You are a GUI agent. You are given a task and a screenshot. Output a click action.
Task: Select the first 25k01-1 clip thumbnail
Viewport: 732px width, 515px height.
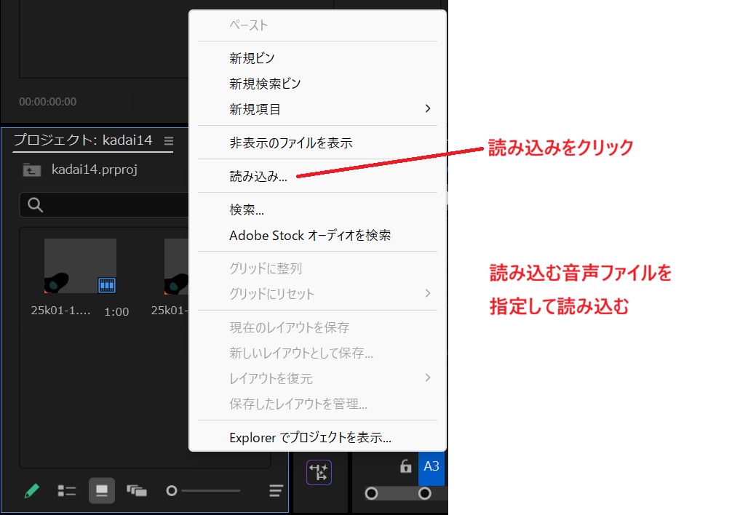(80, 266)
